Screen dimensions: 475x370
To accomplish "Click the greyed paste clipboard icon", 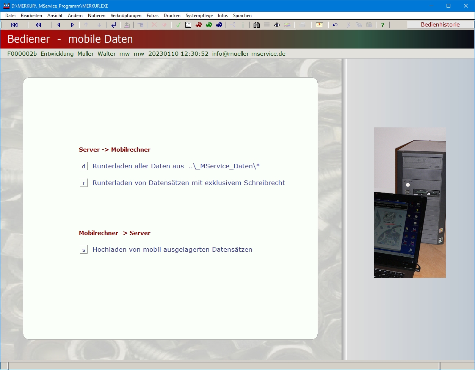I will [x=369, y=25].
